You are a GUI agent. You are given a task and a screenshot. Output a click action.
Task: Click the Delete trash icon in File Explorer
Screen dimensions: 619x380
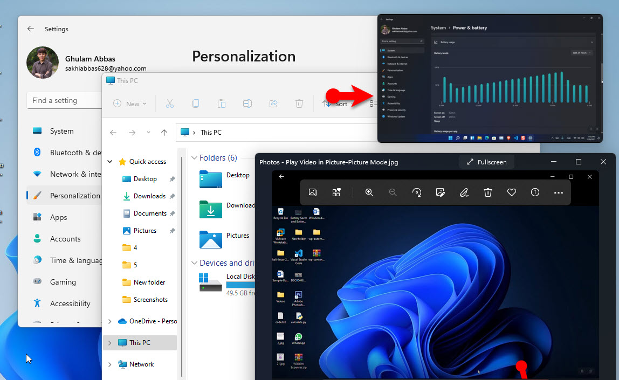[x=299, y=104]
